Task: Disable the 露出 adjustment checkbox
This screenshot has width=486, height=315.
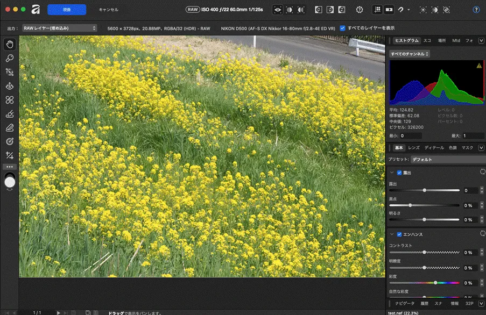Action: pyautogui.click(x=398, y=172)
